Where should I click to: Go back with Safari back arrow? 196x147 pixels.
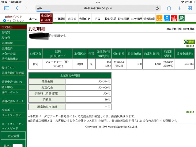(17, 8)
